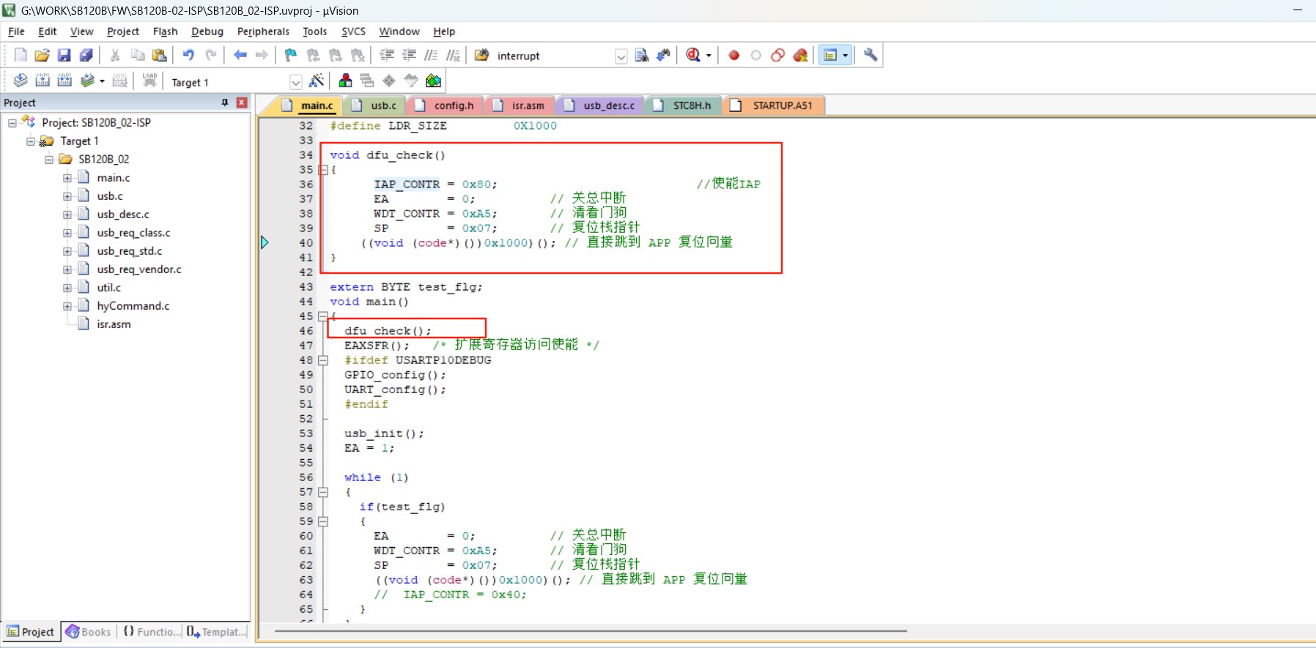This screenshot has height=648, width=1316.
Task: Expand main.c in project tree
Action: tap(67, 178)
